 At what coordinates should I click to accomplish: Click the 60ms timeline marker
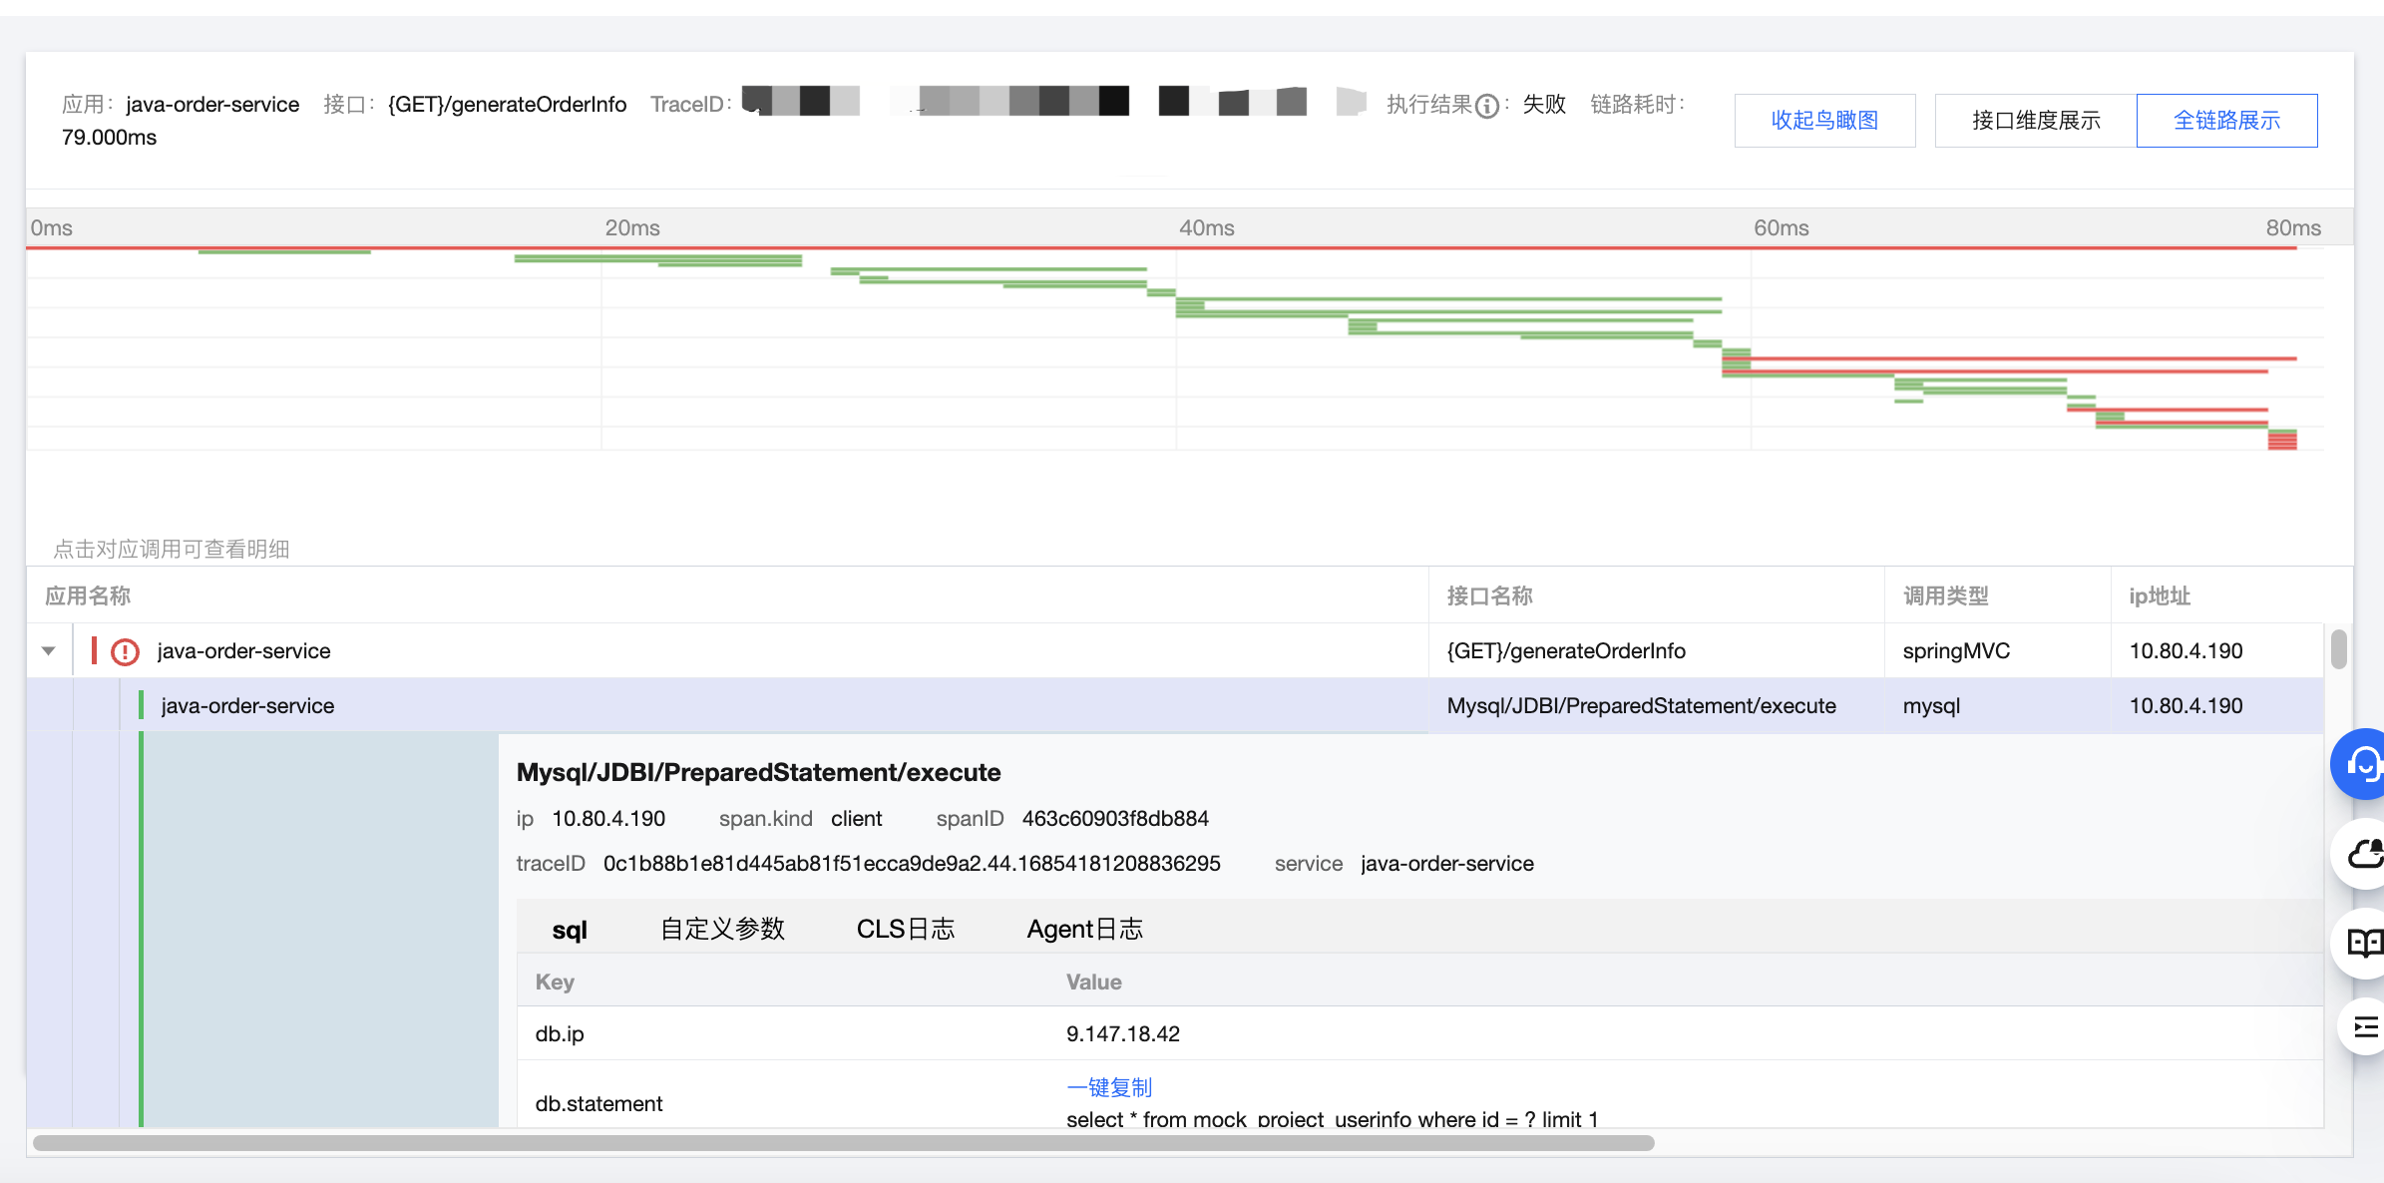[1782, 228]
